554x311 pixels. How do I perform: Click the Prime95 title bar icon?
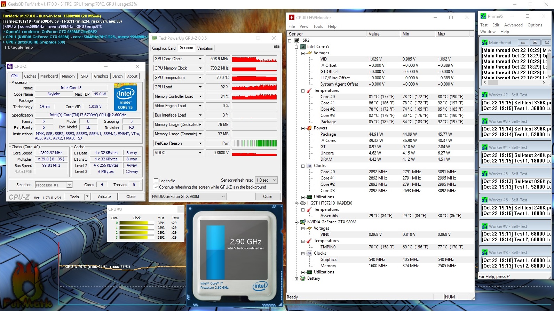483,16
